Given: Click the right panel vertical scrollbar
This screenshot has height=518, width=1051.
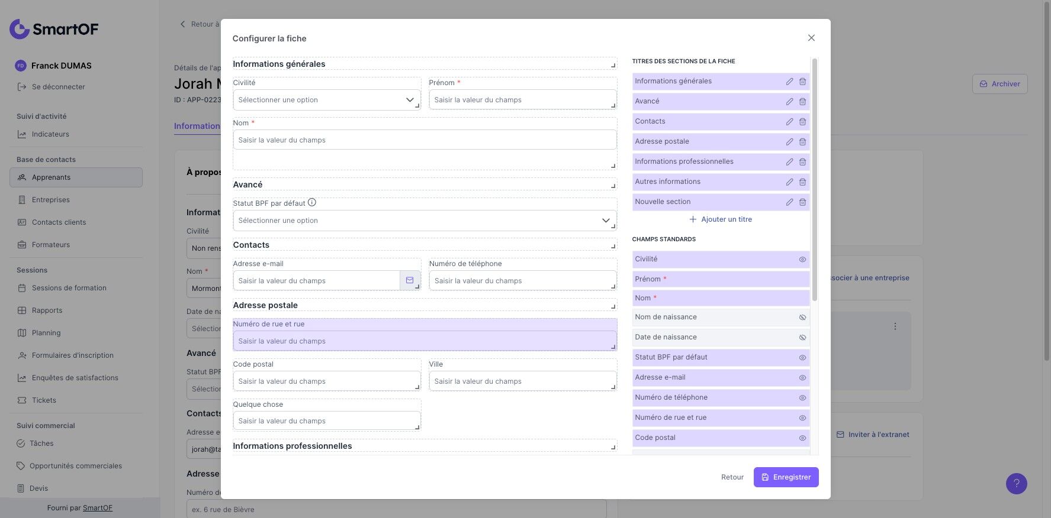Looking at the screenshot, I should [x=815, y=177].
